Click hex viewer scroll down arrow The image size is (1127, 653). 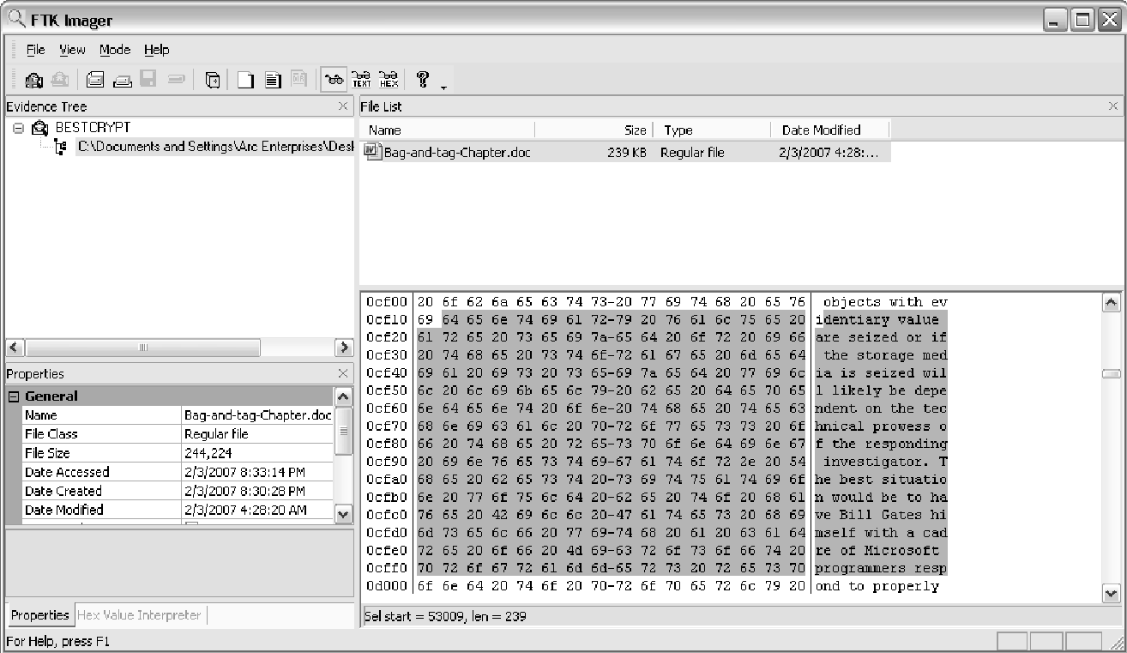(1111, 594)
